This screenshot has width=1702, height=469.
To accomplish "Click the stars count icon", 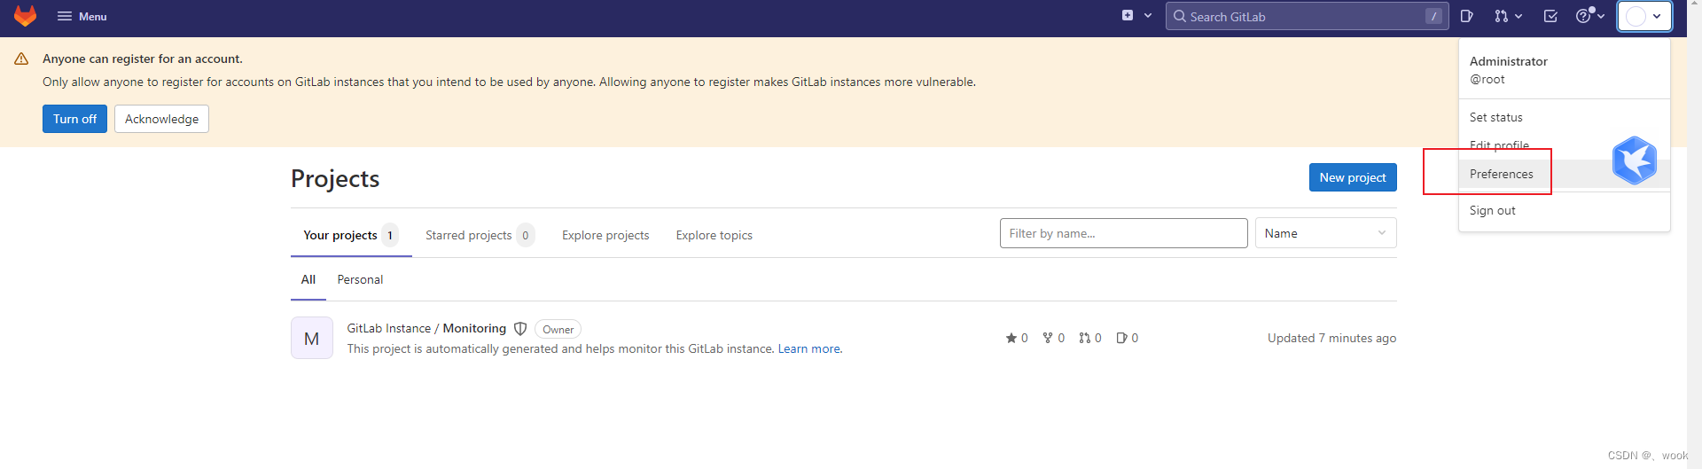I will point(1011,338).
